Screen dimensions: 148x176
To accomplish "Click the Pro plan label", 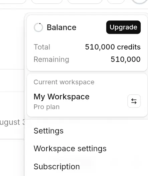I will pos(46,107).
